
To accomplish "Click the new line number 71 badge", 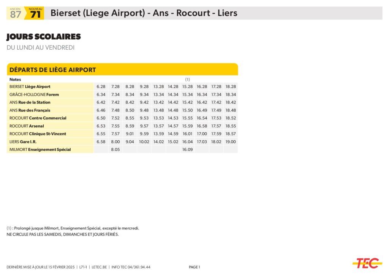I will pyautogui.click(x=35, y=14).
